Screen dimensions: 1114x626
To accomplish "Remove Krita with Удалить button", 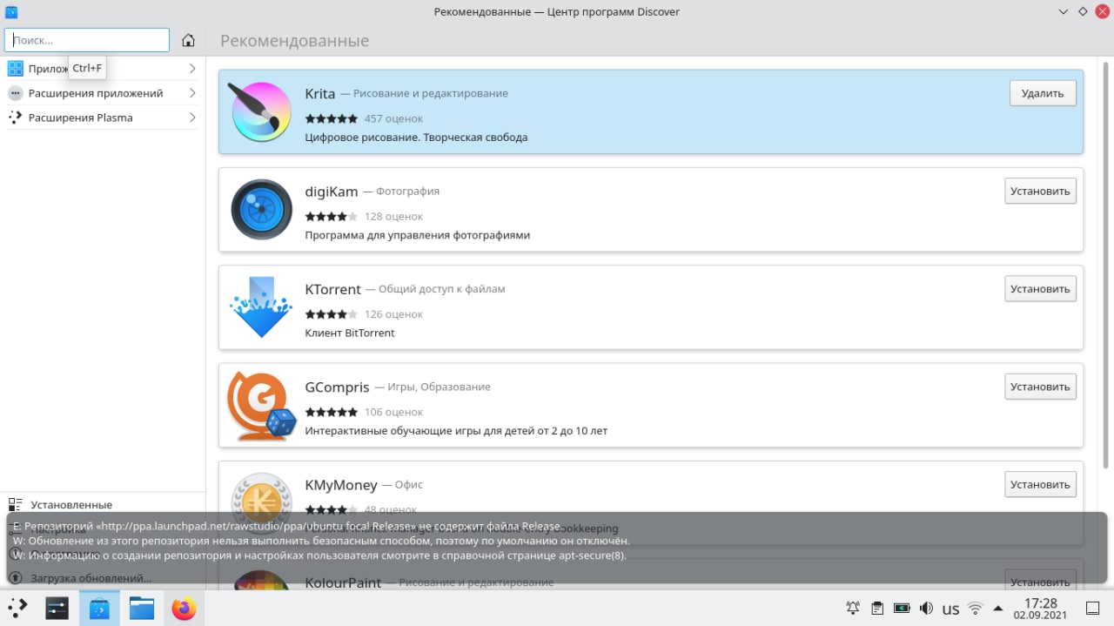I will 1043,93.
